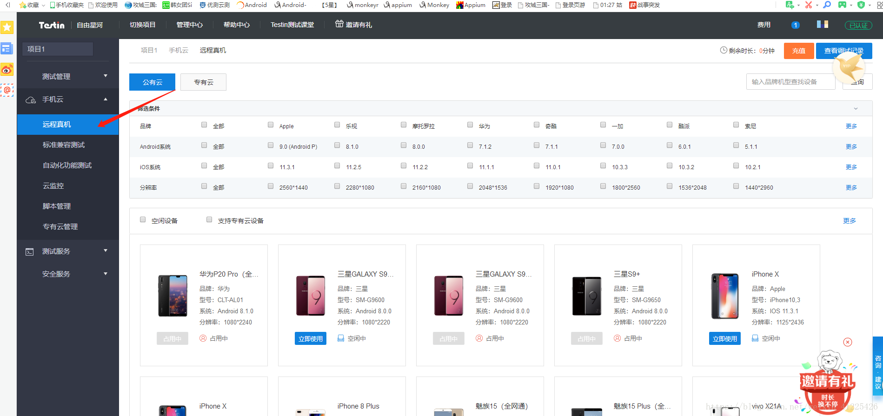The width and height of the screenshot is (883, 416).
Task: Check the 支持专有云设备 checkbox
Action: pos(209,219)
